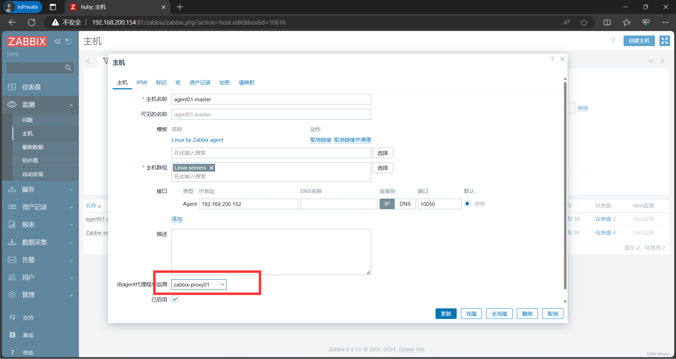
Task: Click the kiosk fullscreen mode icon
Action: click(664, 41)
